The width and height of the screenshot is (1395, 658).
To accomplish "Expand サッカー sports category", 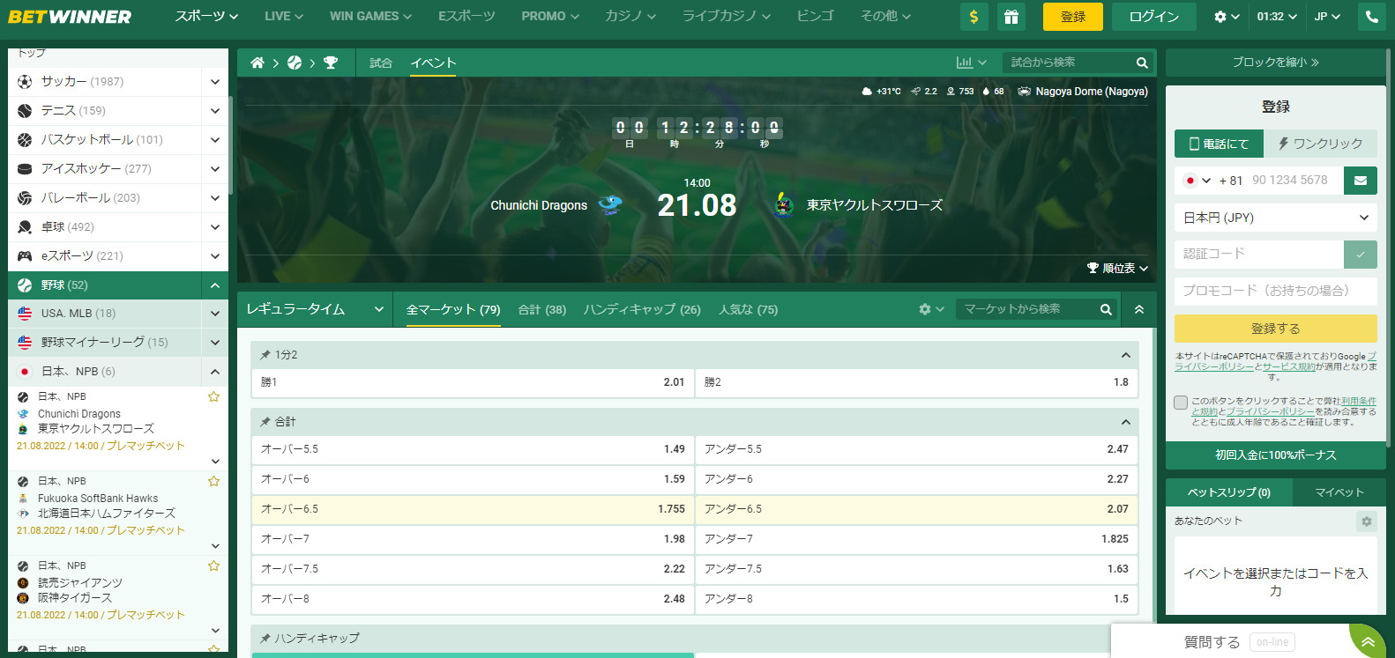I will pos(215,81).
